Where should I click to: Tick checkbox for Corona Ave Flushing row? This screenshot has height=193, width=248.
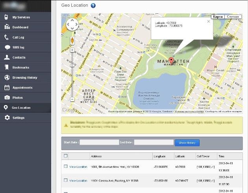point(65,180)
